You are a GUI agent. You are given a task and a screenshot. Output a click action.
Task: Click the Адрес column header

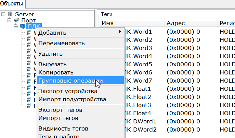(175, 23)
